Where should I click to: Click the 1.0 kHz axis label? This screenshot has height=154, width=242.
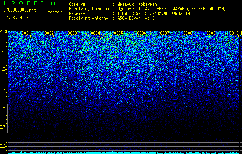pyautogui.click(x=3, y=69)
